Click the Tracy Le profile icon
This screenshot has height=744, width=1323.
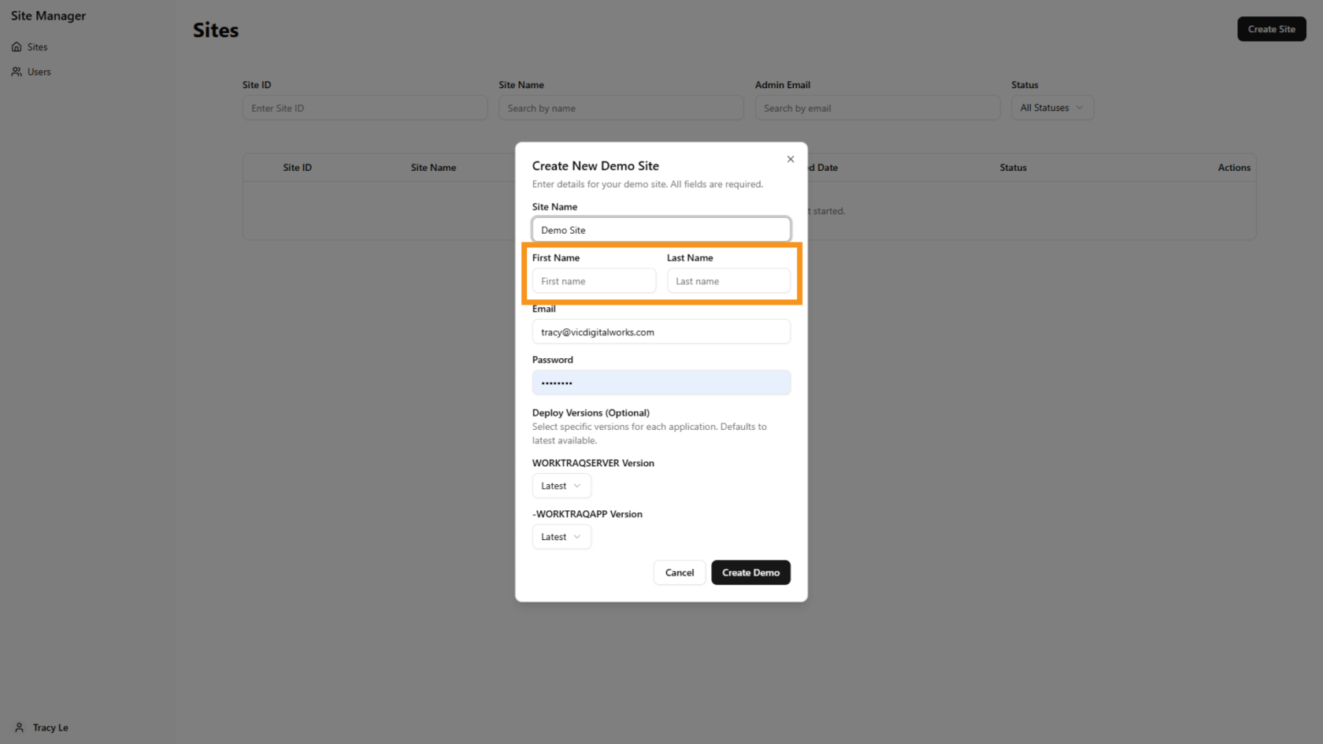coord(20,727)
